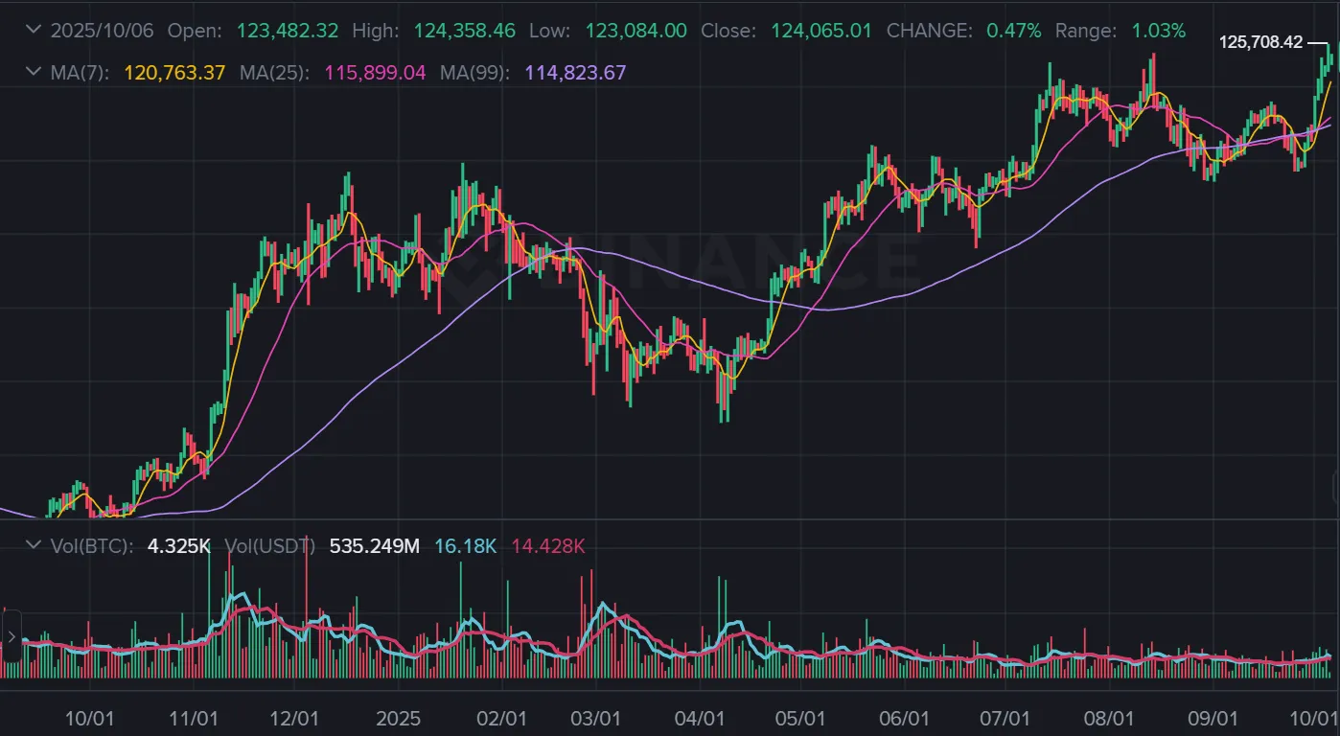Image resolution: width=1340 pixels, height=736 pixels.
Task: Click the 125,708.42 high price marker
Action: (1260, 42)
